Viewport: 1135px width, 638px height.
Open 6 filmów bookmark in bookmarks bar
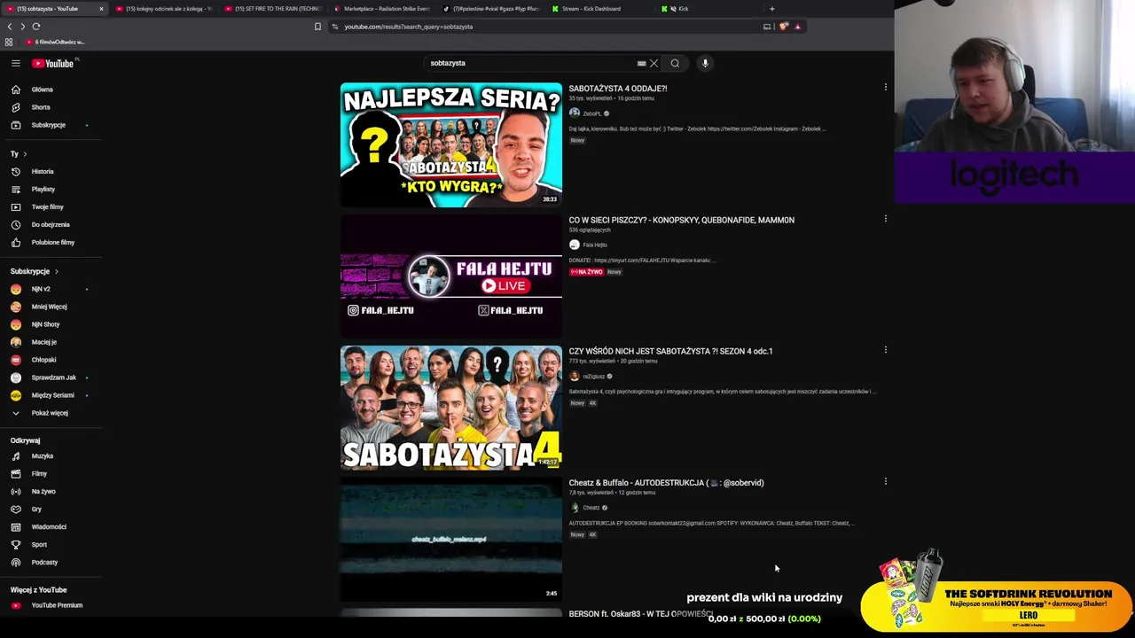[x=55, y=42]
